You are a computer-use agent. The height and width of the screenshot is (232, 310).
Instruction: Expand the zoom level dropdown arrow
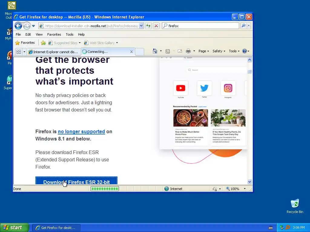pyautogui.click(x=245, y=189)
